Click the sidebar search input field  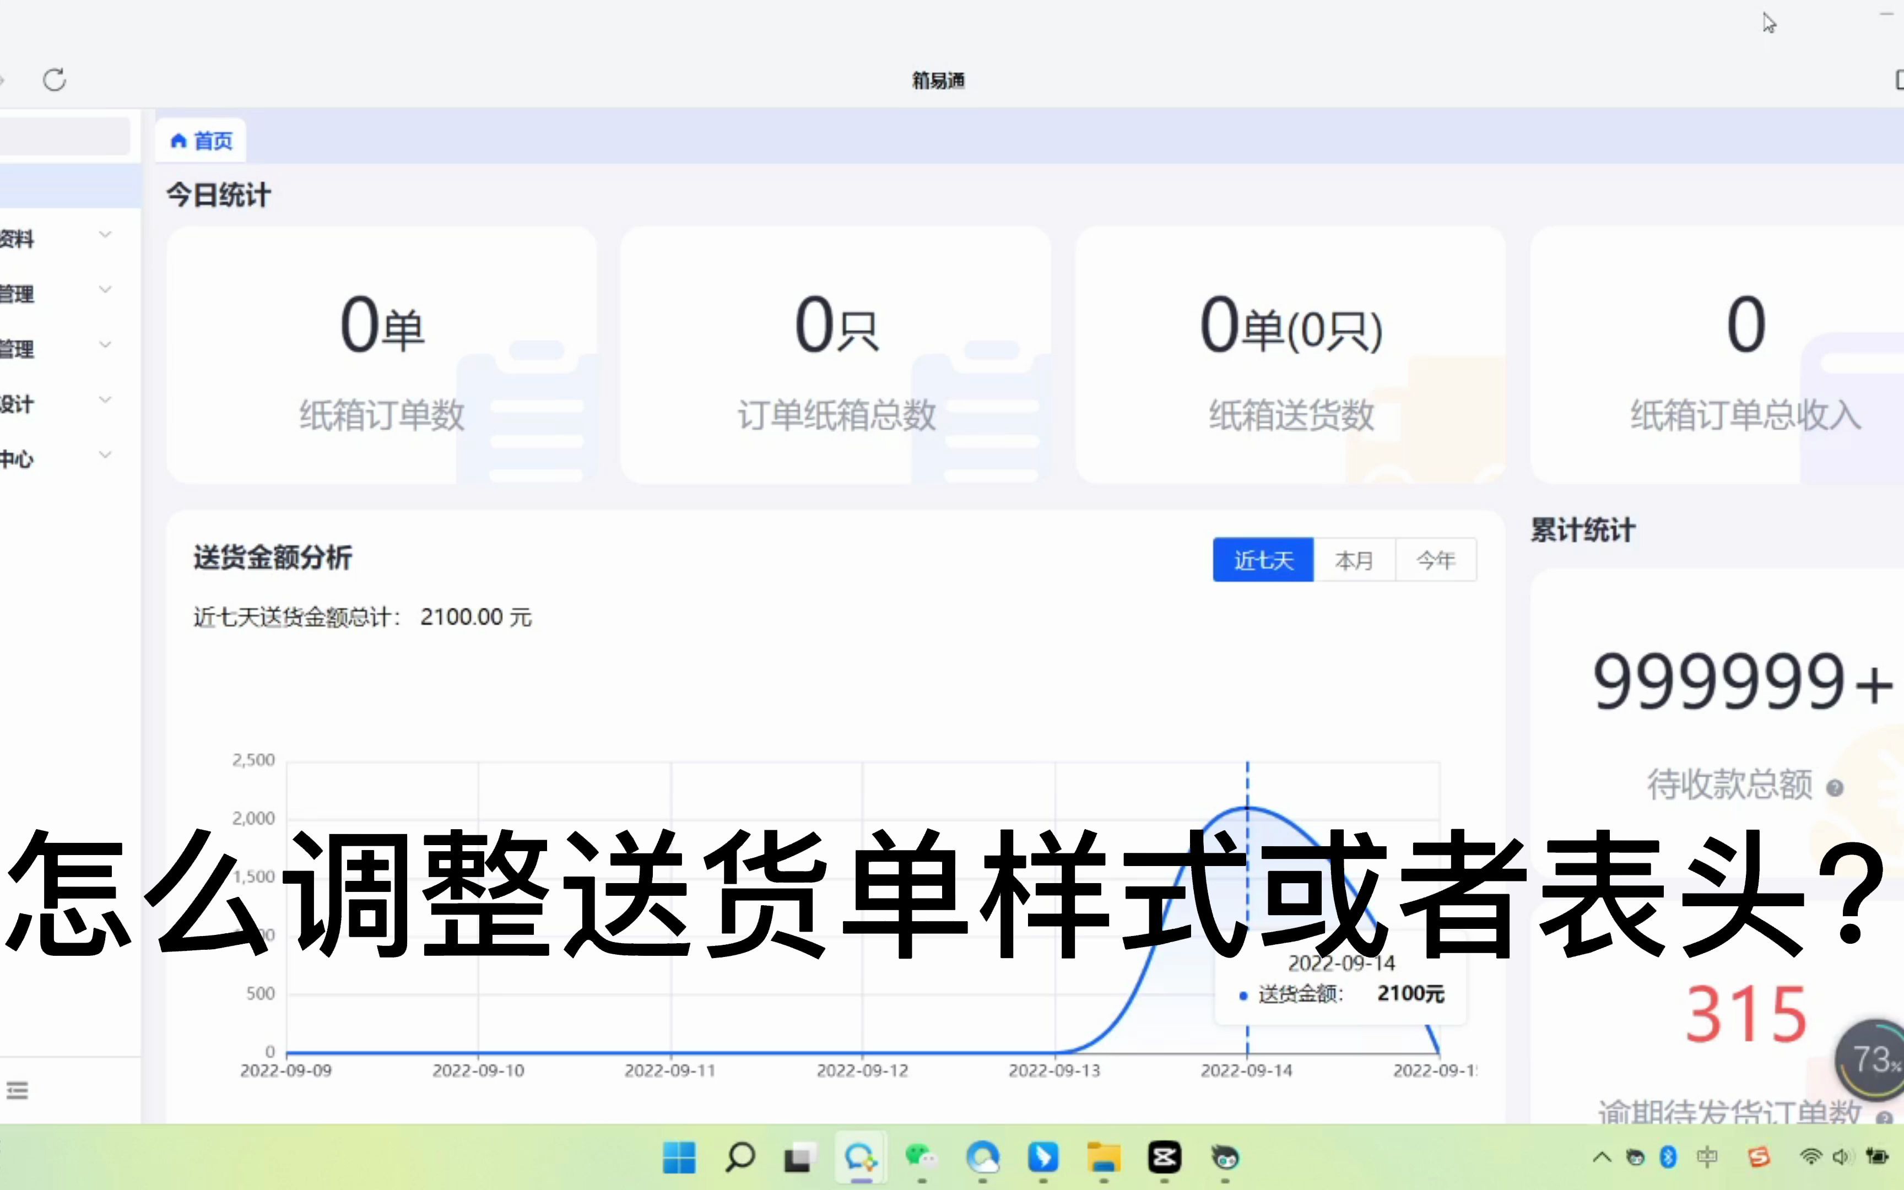tap(64, 136)
